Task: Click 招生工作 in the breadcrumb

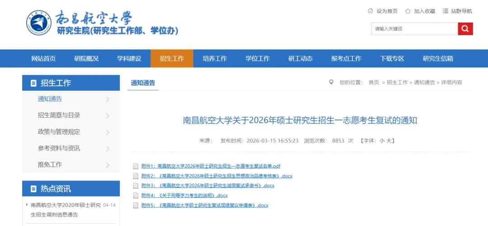Action: click(x=397, y=83)
